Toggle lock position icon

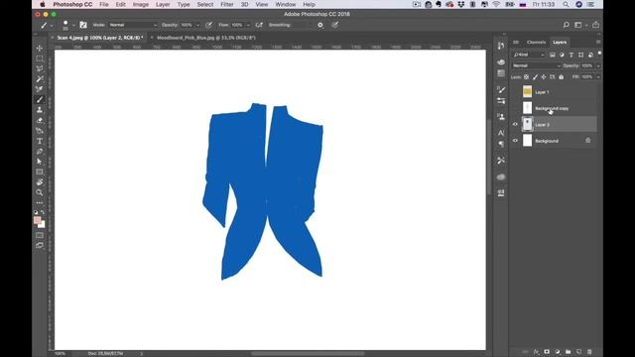tap(544, 77)
